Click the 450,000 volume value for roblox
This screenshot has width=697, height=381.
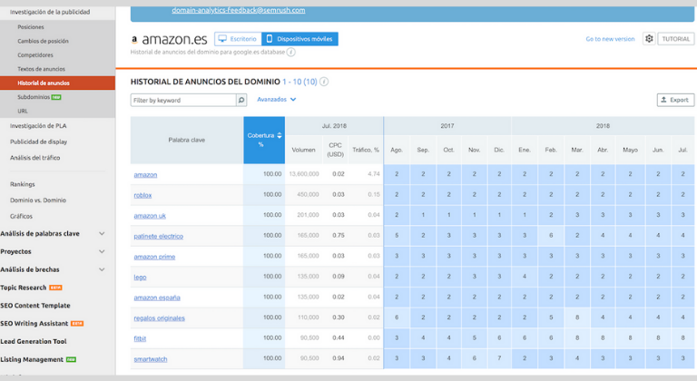click(308, 194)
